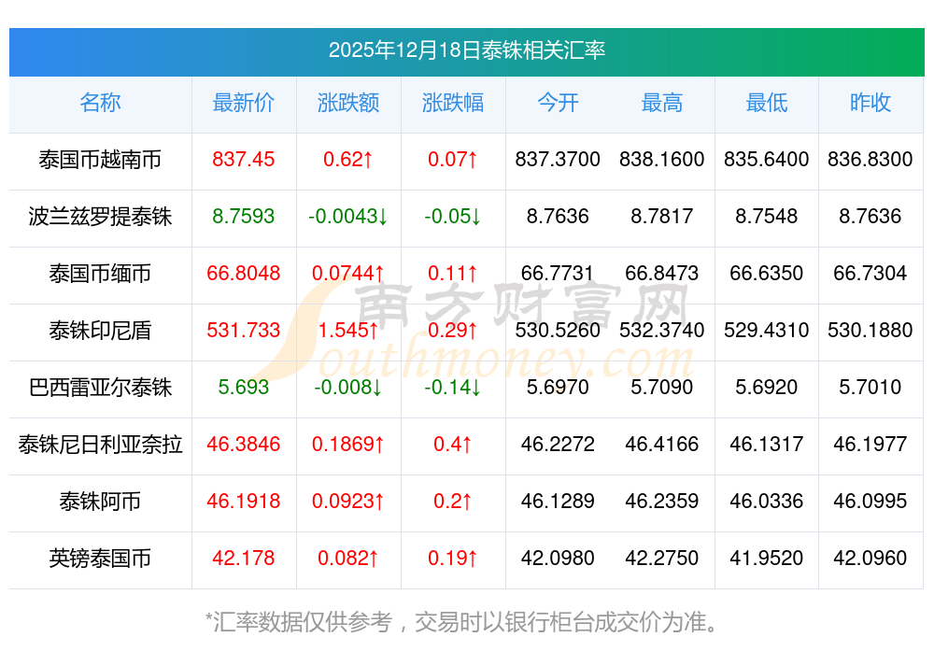Click the row name 泰铢尼日利亚奈拉
The width and height of the screenshot is (934, 651).
[x=100, y=445]
